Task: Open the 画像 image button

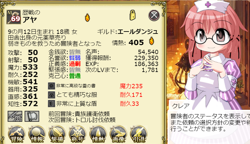Action: [118, 134]
